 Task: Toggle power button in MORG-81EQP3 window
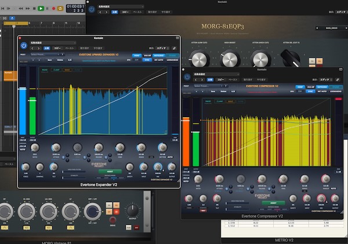pos(92,9)
